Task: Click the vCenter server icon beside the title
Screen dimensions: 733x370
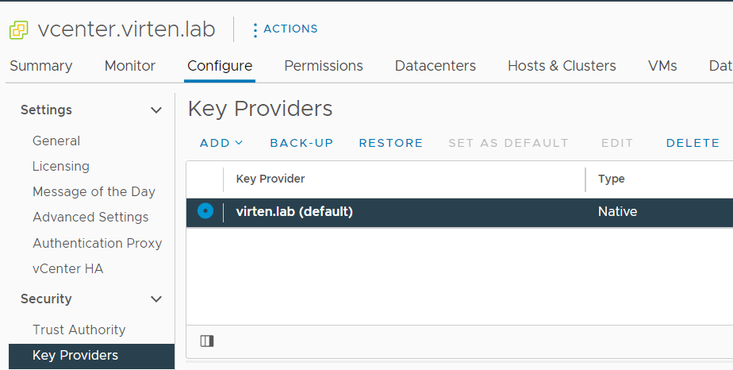Action: tap(19, 30)
